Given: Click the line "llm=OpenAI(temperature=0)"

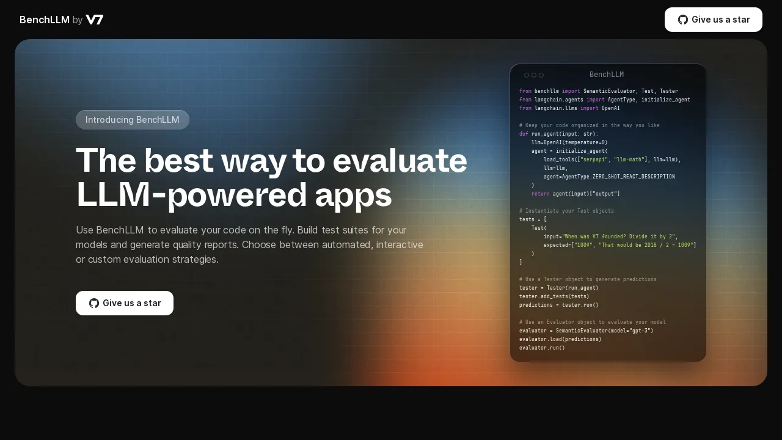Looking at the screenshot, I should point(569,142).
